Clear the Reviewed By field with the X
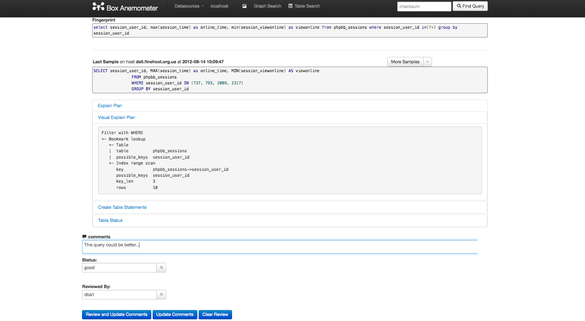The height and width of the screenshot is (321, 585). point(161,294)
